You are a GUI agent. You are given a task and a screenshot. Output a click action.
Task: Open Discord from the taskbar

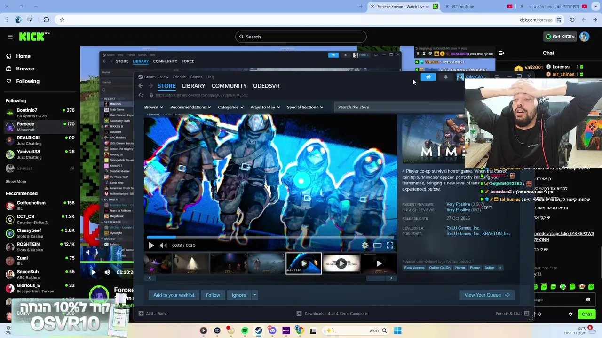pyautogui.click(x=272, y=330)
